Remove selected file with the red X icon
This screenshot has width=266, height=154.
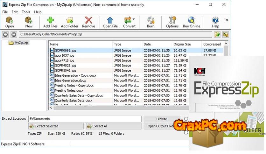coord(88,20)
